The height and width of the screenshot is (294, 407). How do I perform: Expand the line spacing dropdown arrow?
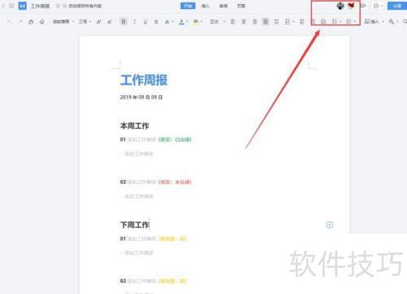(294, 22)
